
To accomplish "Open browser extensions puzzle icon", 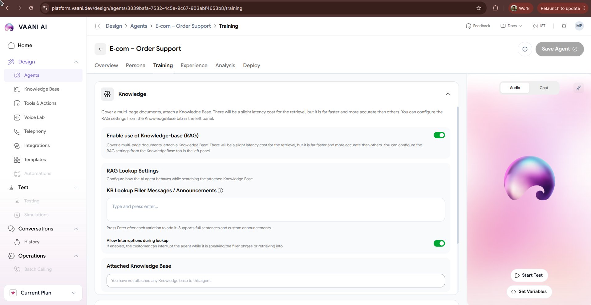I will pos(495,8).
